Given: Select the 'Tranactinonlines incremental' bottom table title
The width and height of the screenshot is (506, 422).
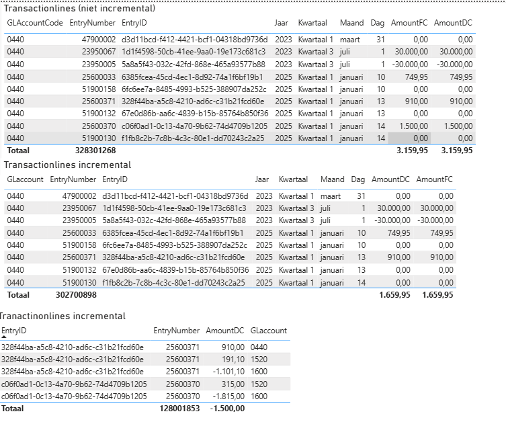Looking at the screenshot, I should 62,316.
